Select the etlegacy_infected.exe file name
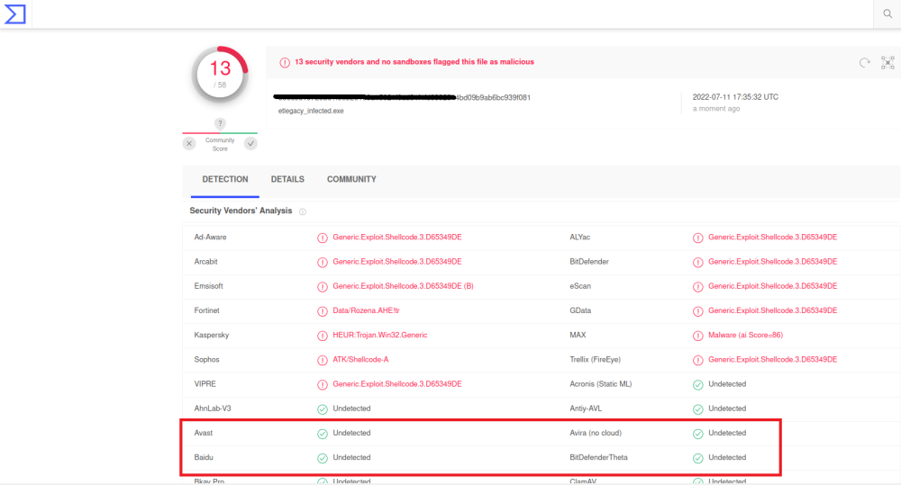 click(311, 111)
